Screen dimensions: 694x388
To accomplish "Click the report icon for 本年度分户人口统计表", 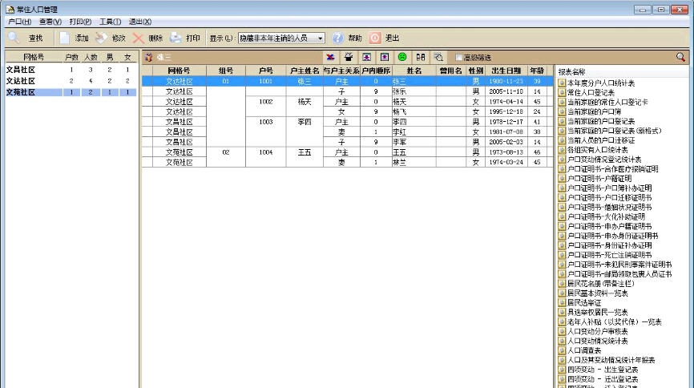I will click(x=562, y=83).
